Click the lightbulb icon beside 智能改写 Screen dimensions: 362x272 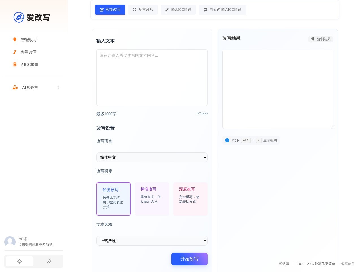pyautogui.click(x=15, y=40)
